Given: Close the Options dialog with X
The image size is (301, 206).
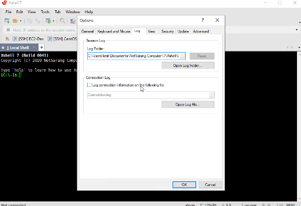Looking at the screenshot, I should click(217, 20).
